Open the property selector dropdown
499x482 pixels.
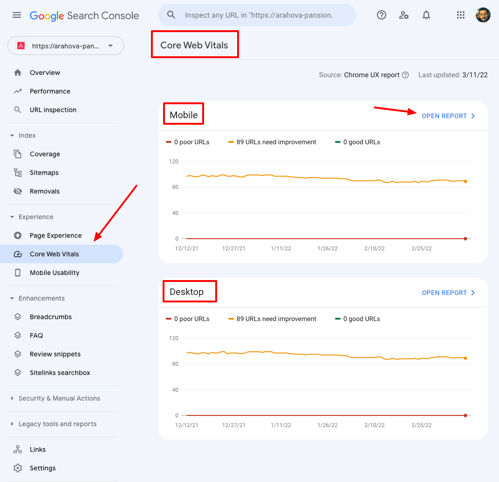point(66,46)
